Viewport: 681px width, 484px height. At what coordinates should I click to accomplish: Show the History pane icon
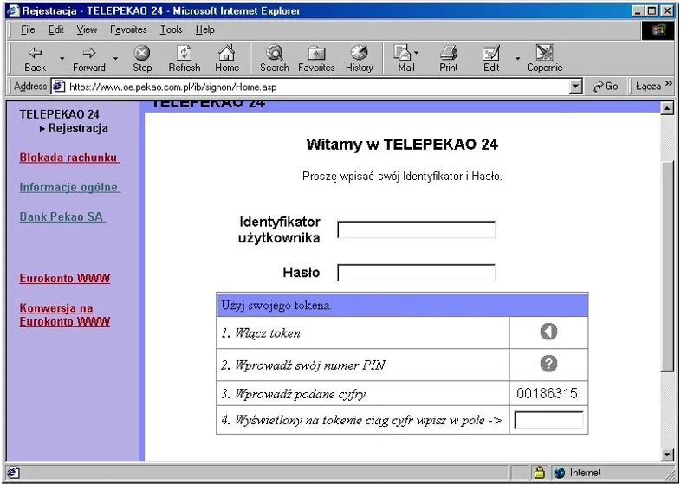(360, 59)
